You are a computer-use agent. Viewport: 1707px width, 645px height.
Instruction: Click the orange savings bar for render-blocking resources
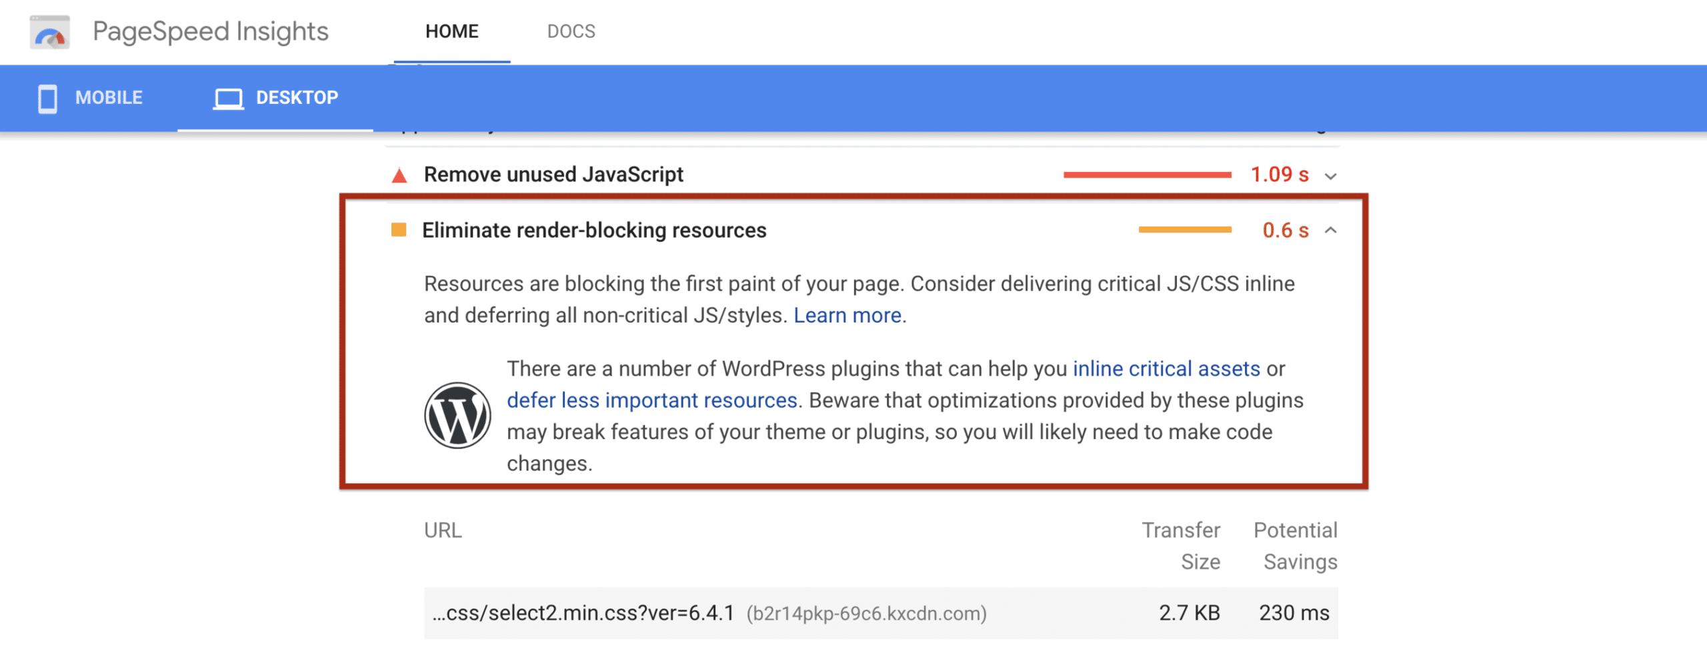(x=1186, y=229)
